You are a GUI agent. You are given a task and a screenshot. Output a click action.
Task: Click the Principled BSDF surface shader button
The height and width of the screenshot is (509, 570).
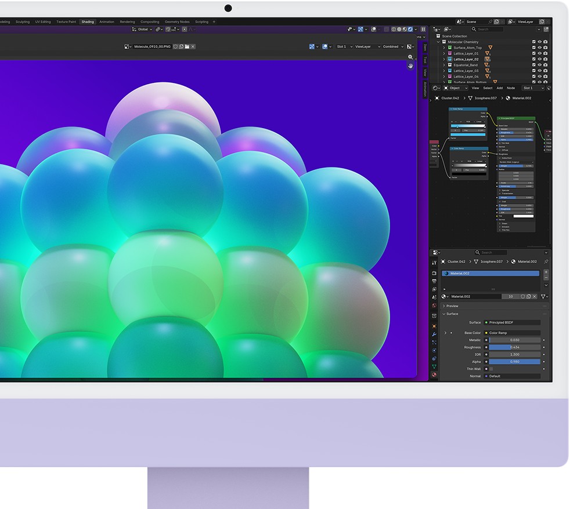coord(513,322)
